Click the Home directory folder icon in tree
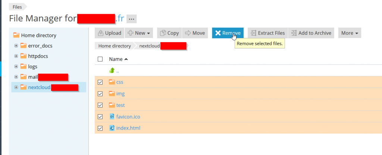The image size is (382, 155). 16,35
